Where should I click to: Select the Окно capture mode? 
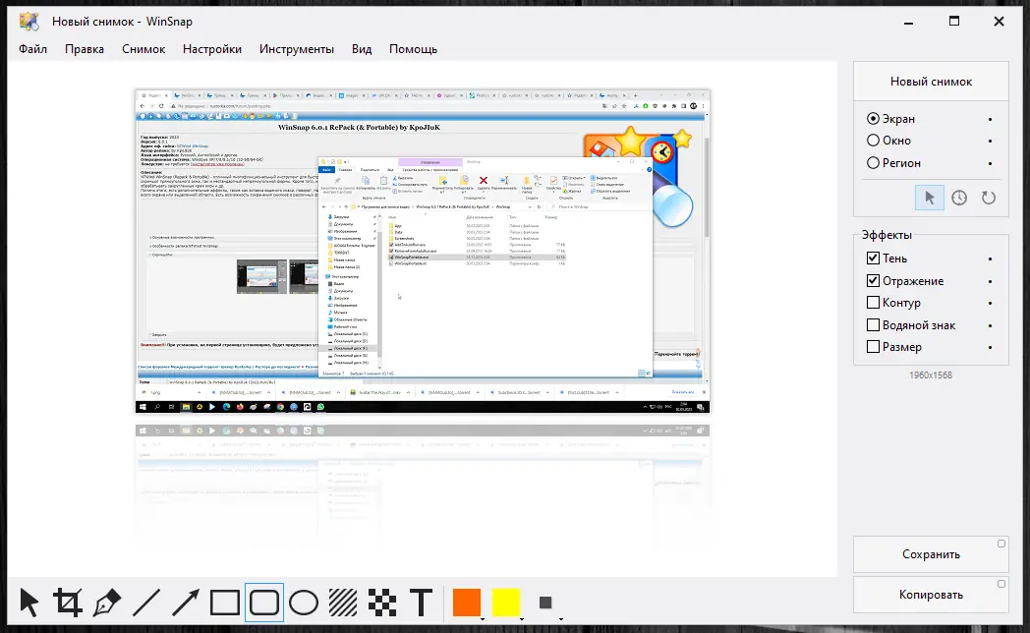[x=888, y=141]
